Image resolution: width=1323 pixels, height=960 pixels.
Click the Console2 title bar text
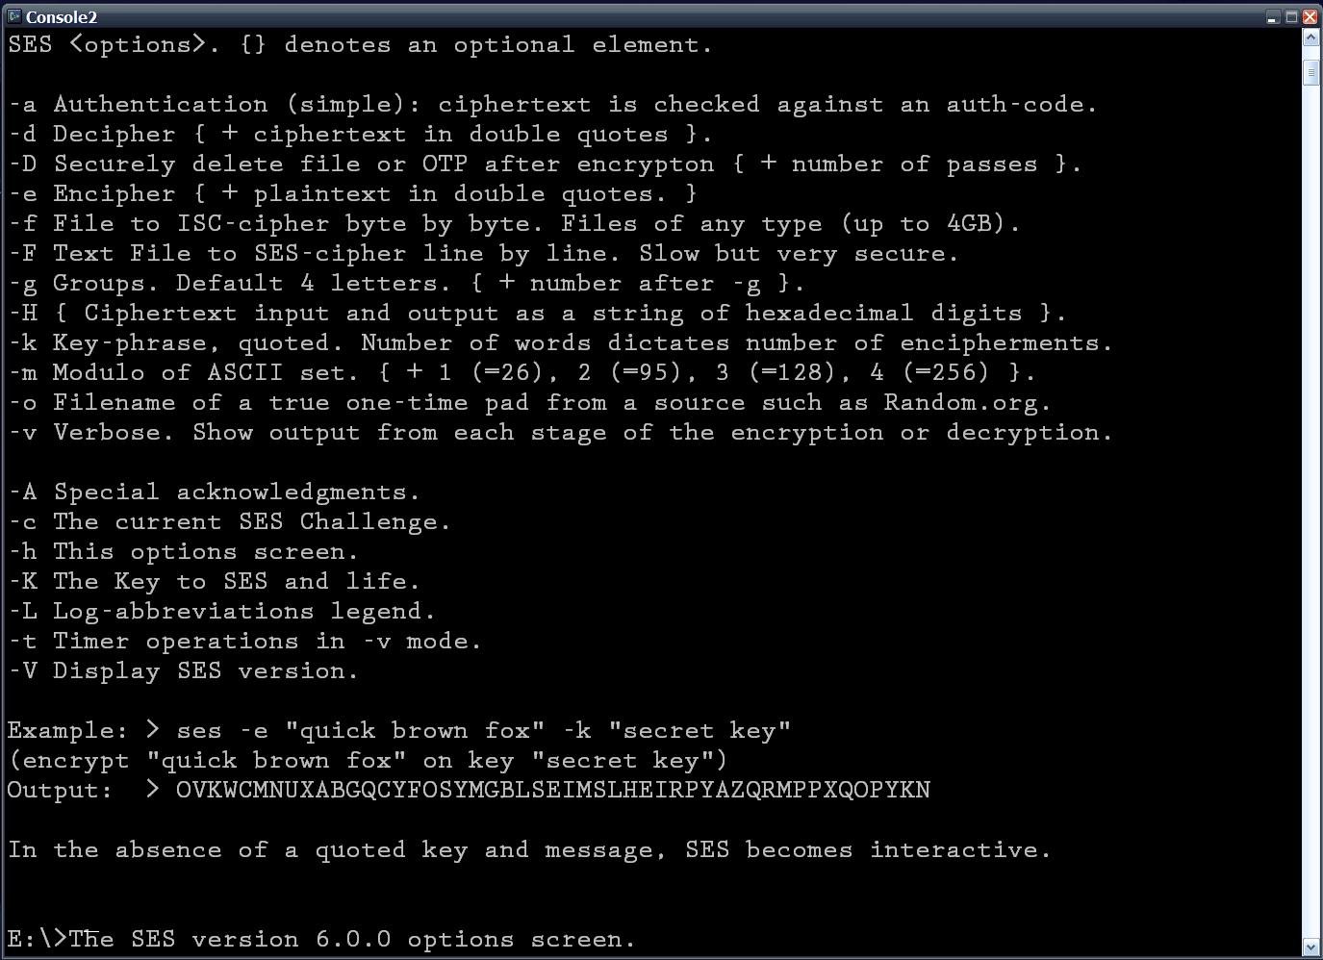[x=63, y=16]
